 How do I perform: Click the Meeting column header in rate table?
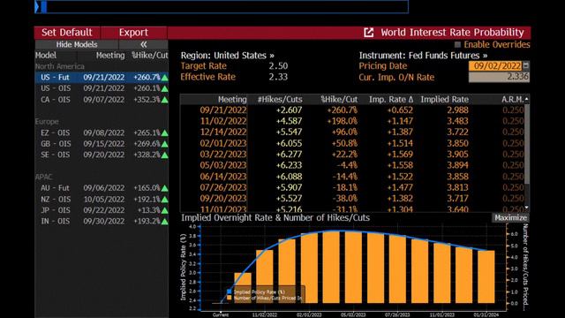coord(232,100)
